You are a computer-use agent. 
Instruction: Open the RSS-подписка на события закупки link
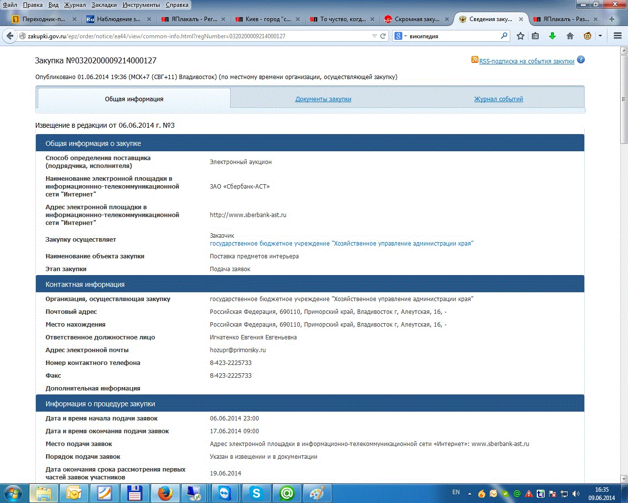point(526,61)
